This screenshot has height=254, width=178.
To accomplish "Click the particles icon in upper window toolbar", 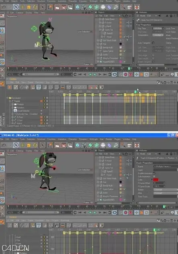I will click(x=116, y=7).
